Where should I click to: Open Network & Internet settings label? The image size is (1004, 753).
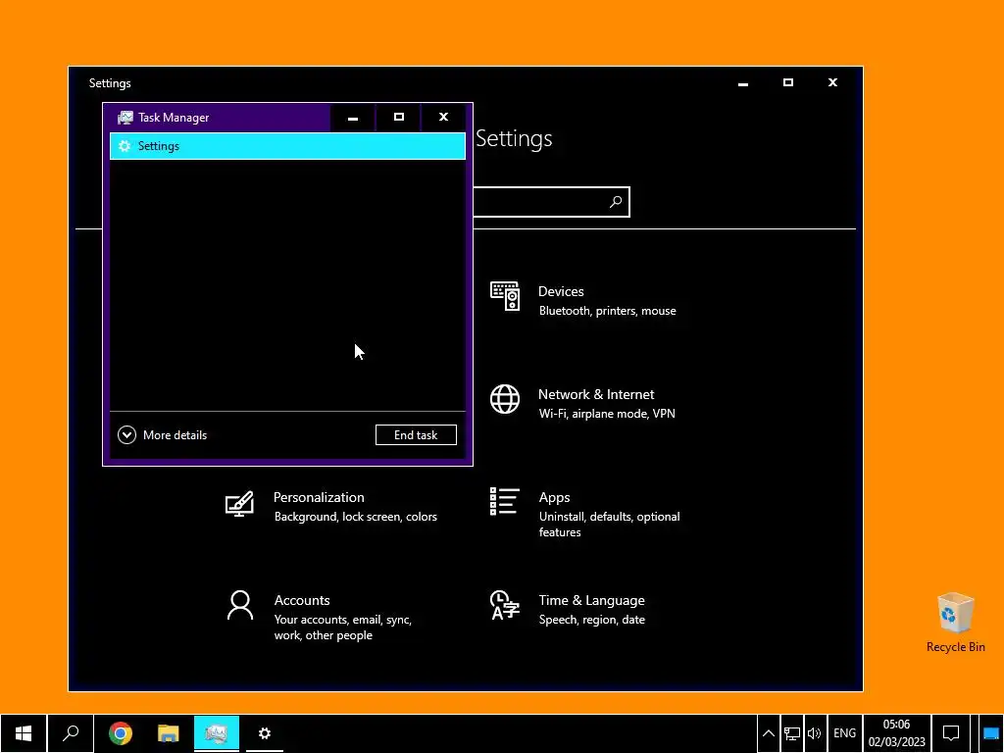coord(596,394)
